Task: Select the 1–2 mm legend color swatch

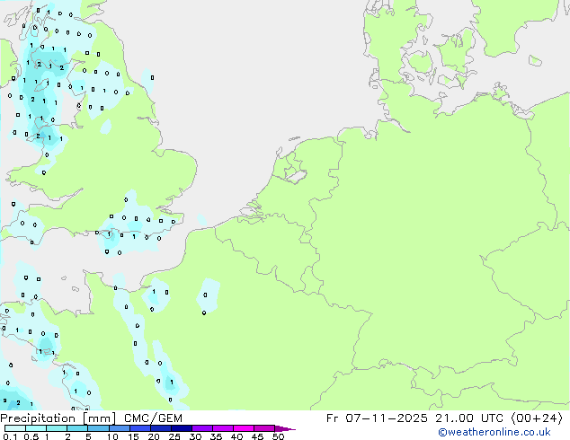Action: point(57,428)
